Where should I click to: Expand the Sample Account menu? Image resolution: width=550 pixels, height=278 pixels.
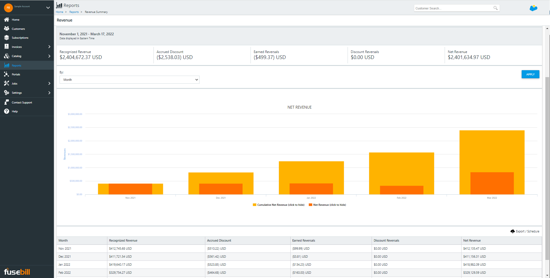tap(48, 8)
